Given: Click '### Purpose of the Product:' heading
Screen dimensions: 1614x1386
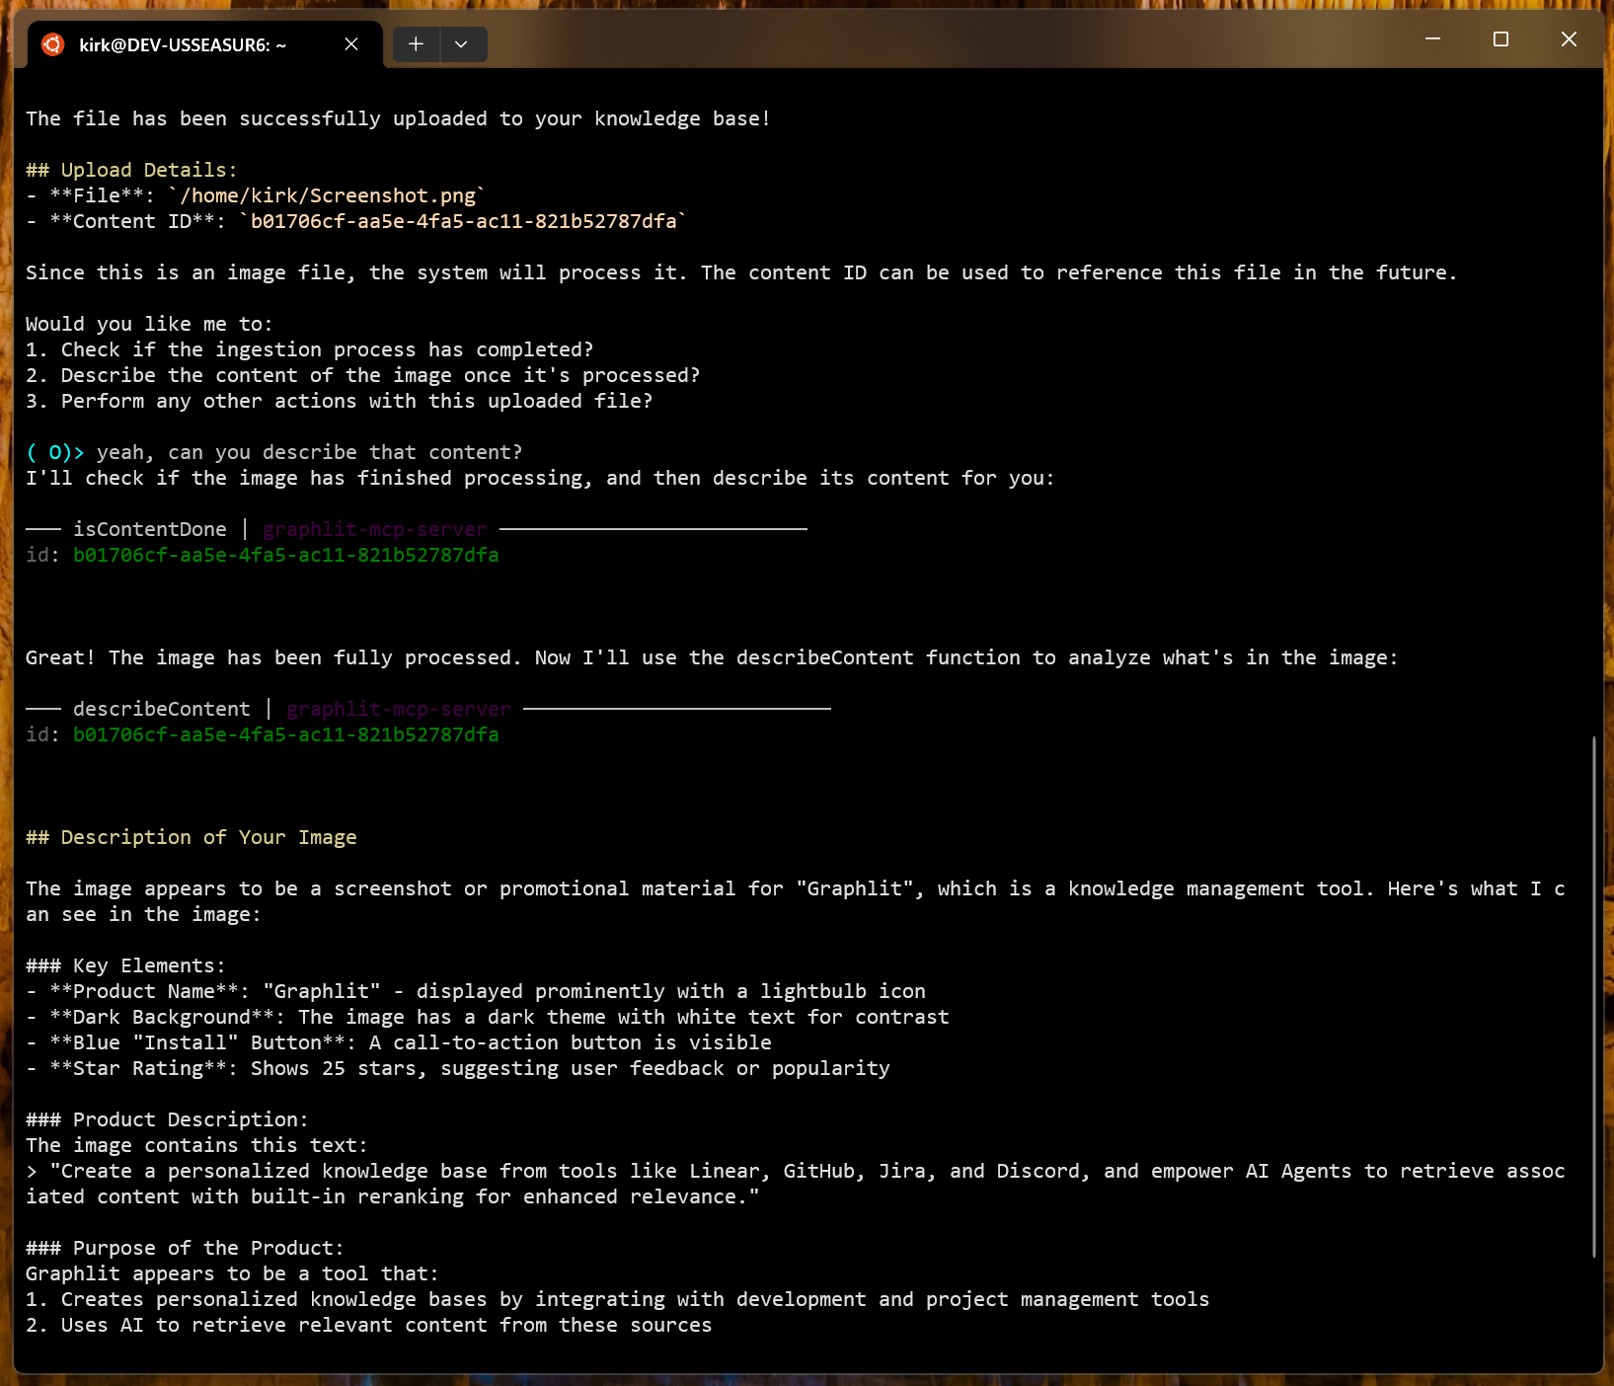Looking at the screenshot, I should tap(186, 1248).
